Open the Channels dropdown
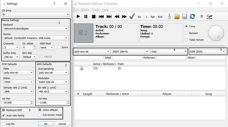This screenshot has height=127, width=228. (x=11, y=47)
